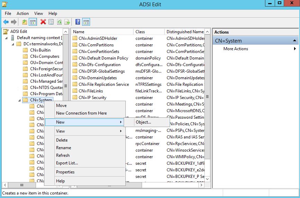Image resolution: width=300 pixels, height=198 pixels.
Task: Click the Forward arrow toolbar icon
Action: (x=14, y=22)
